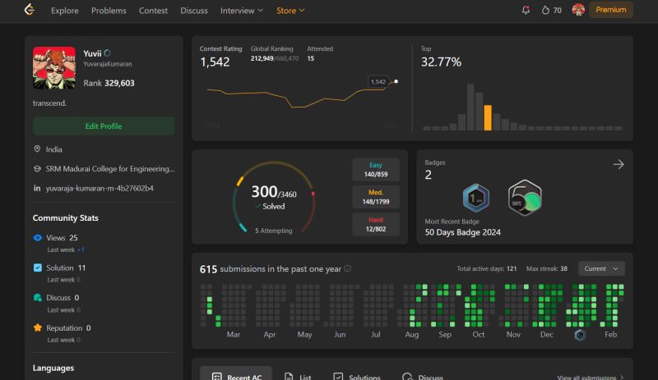Click the badge icon next to Yuvii name
This screenshot has height=380, width=658.
[x=108, y=53]
